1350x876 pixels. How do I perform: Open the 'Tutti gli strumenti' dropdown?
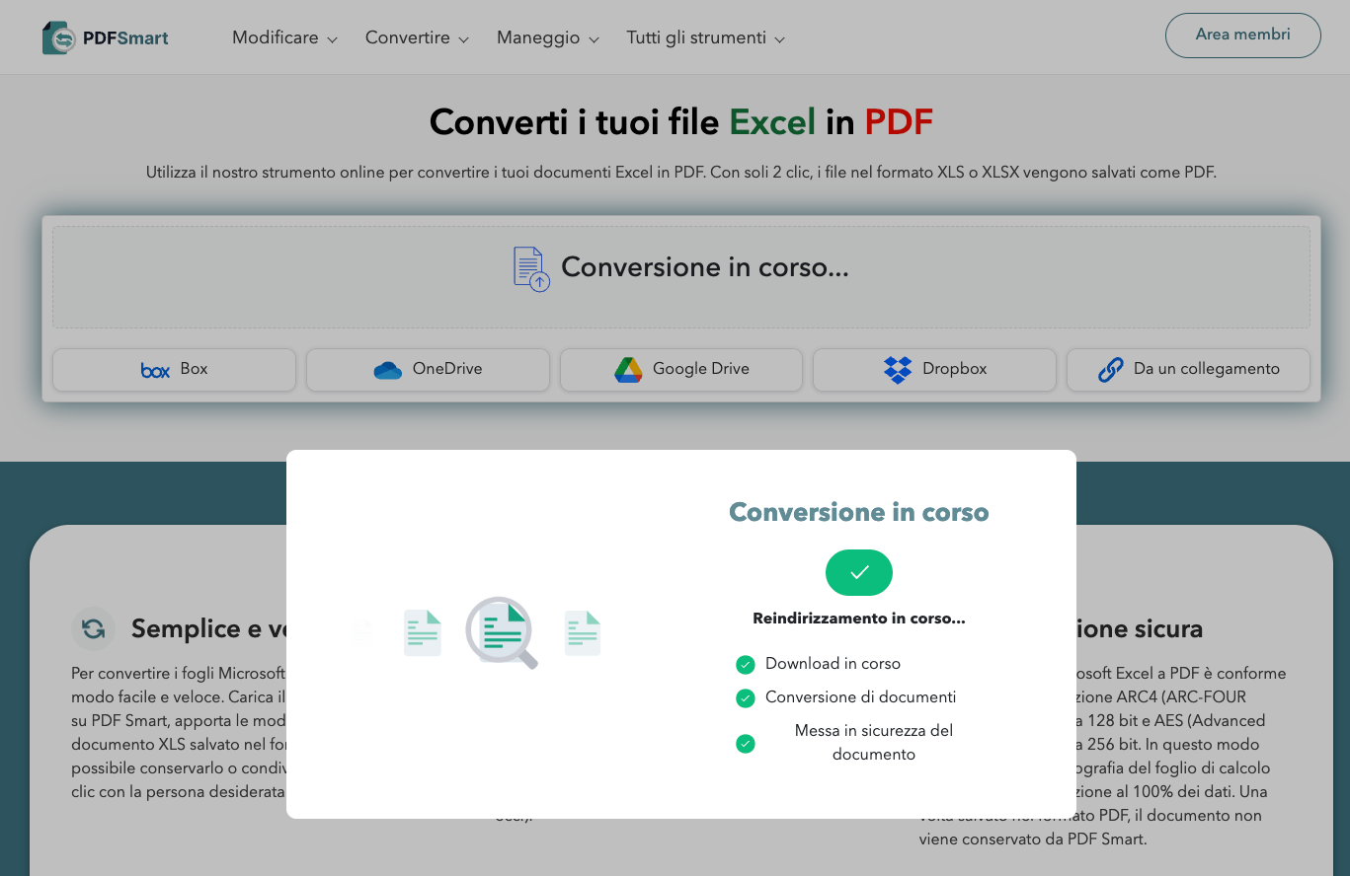[x=705, y=37]
